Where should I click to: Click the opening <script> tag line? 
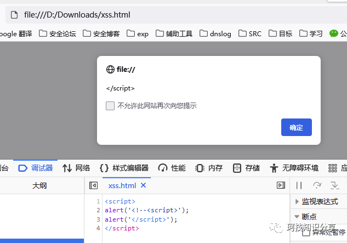pos(120,201)
